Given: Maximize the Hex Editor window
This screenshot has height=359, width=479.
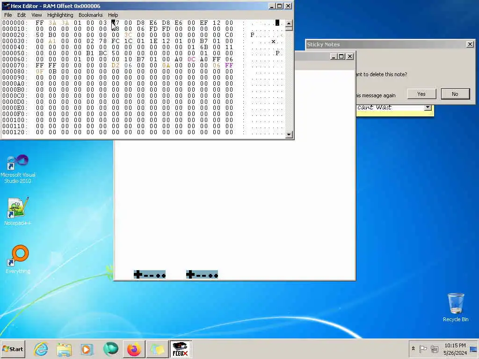Looking at the screenshot, I should (x=280, y=6).
